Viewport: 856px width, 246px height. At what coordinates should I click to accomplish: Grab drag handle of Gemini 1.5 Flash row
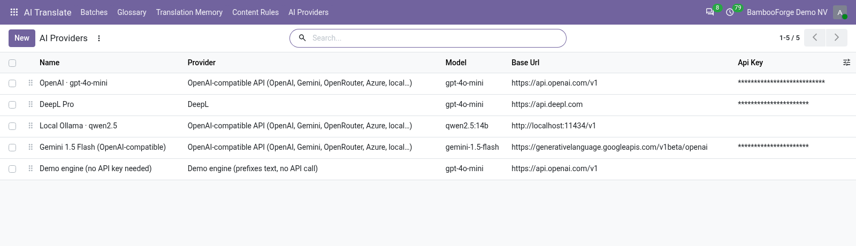coord(30,147)
